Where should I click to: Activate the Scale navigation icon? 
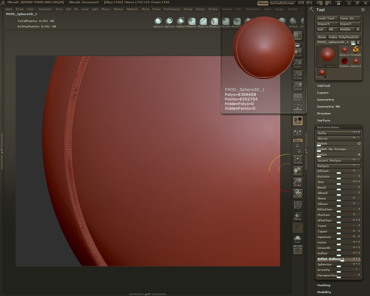(297, 182)
